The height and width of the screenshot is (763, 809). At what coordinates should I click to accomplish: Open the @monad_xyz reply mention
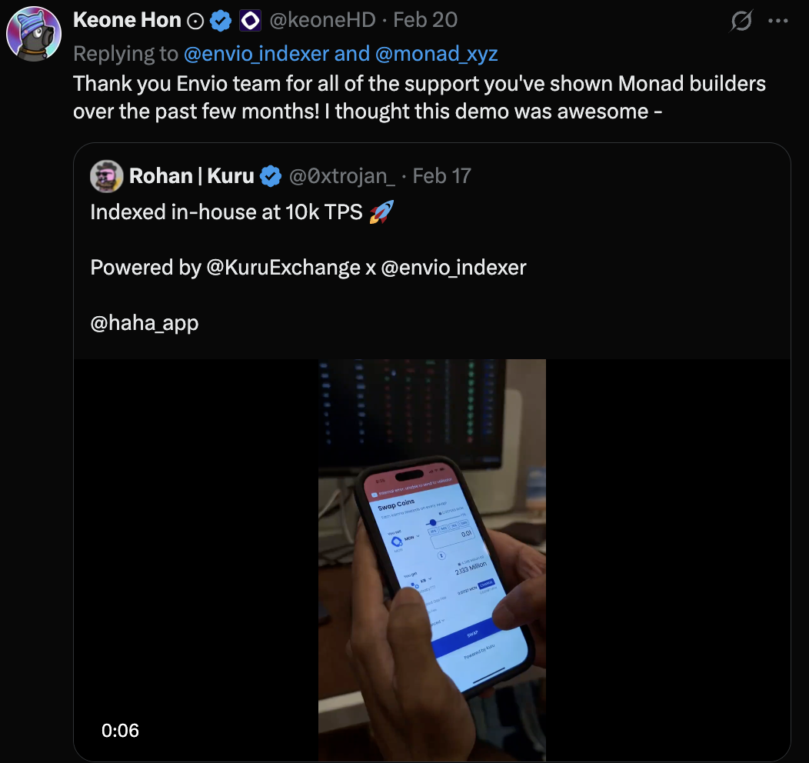[438, 54]
